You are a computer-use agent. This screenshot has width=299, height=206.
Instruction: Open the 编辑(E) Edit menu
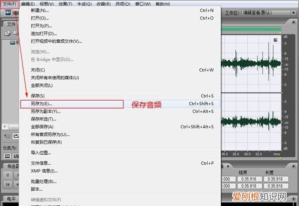[x=28, y=4]
